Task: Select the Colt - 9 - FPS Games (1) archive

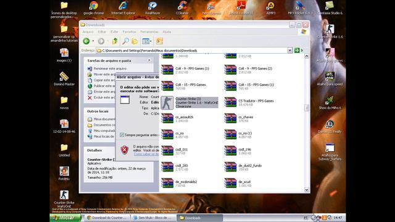Action: pos(185,70)
